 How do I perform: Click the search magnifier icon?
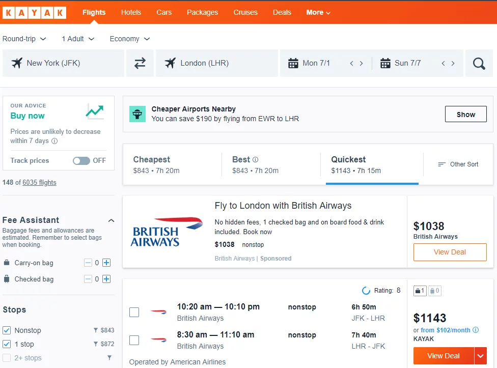point(479,63)
